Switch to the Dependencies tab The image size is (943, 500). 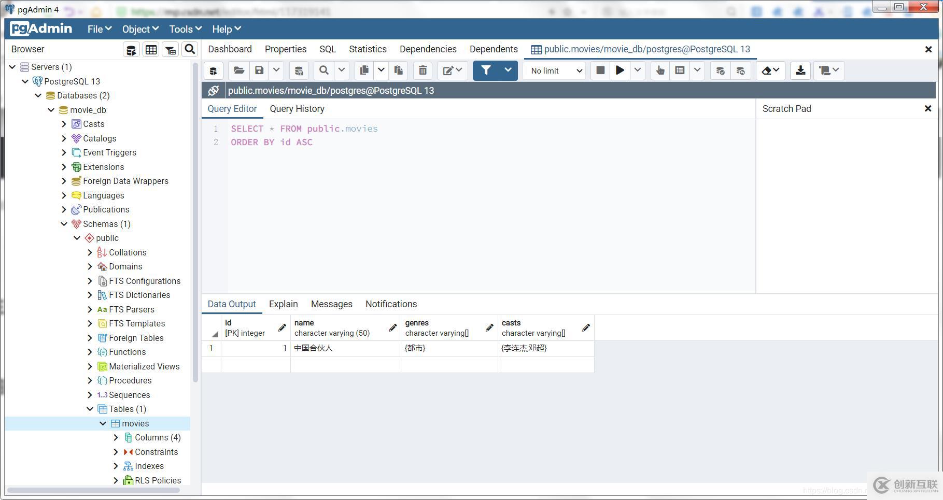point(428,49)
